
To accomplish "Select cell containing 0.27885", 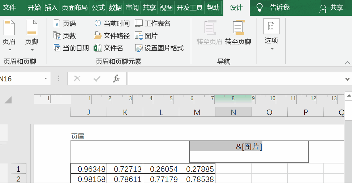I will [197, 169].
